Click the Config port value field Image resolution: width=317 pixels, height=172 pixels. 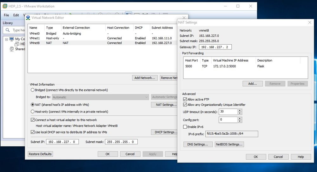[228, 120]
